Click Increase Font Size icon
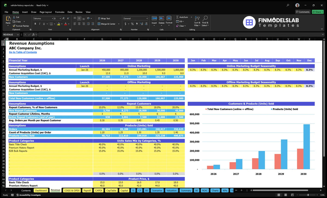 click(x=64, y=18)
